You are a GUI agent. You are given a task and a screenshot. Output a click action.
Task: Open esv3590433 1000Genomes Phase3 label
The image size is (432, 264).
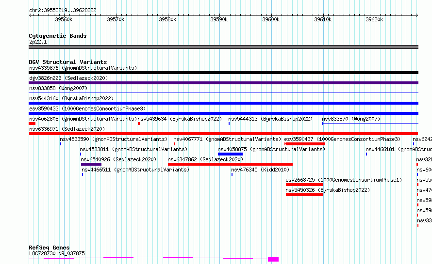coord(87,109)
